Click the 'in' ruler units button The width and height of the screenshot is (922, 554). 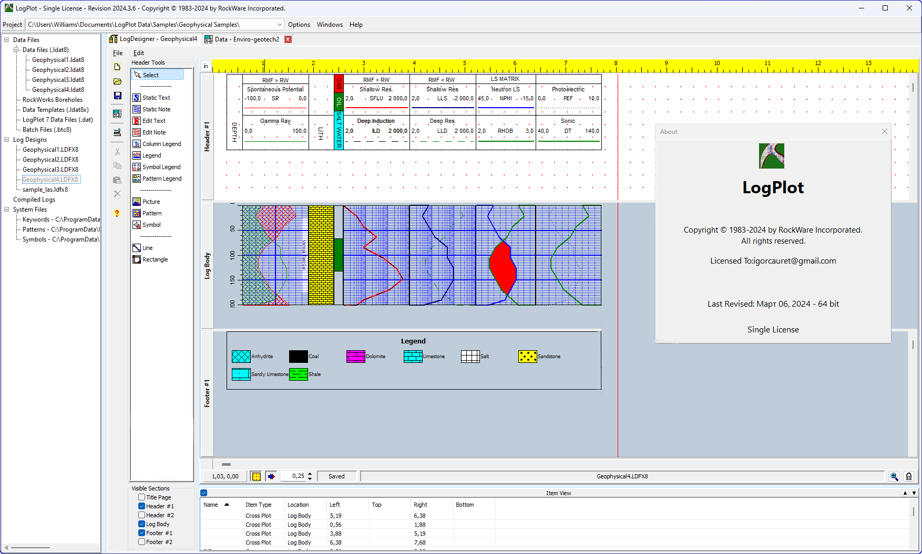tap(206, 66)
